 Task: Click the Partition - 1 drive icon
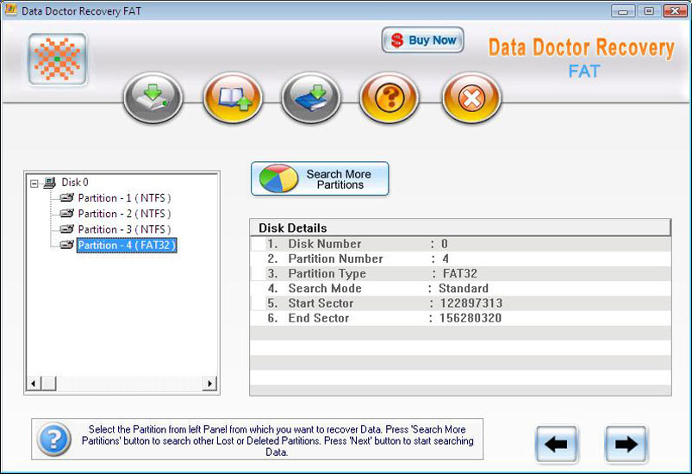66,197
